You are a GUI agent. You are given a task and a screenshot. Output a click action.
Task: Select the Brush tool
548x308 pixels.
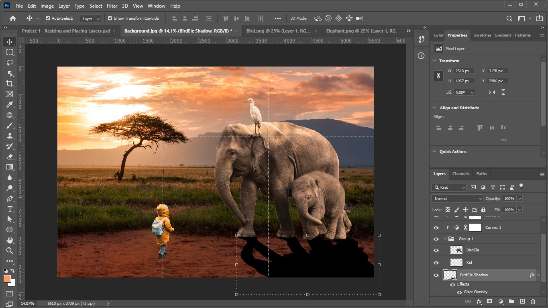tap(10, 125)
